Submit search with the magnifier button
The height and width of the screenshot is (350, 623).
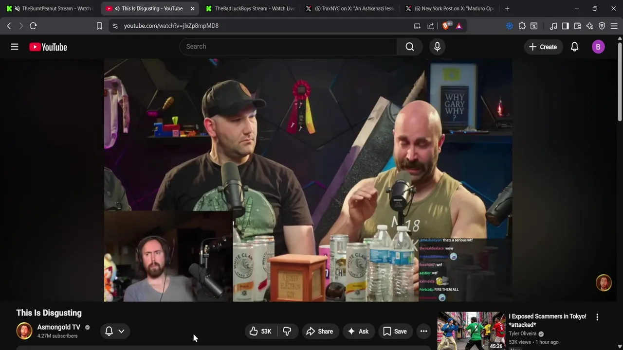coord(410,47)
